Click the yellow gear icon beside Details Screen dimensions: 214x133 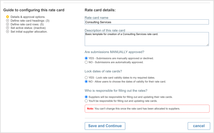click(8, 17)
